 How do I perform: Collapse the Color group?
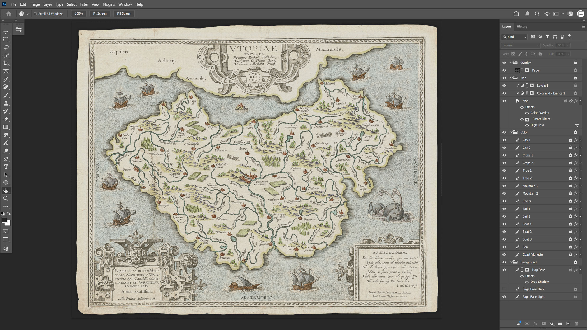coord(511,133)
